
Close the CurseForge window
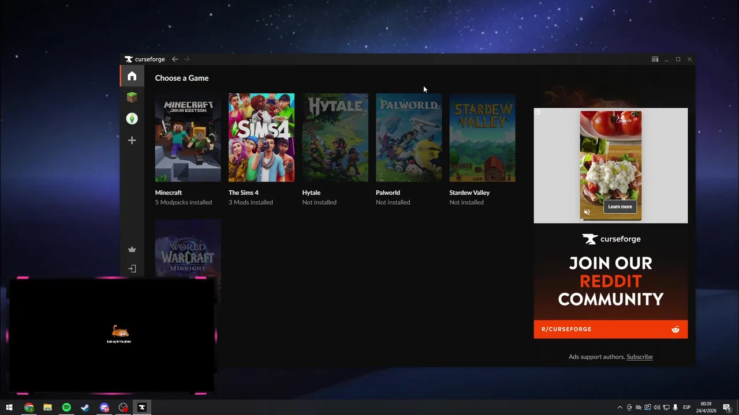tap(689, 59)
